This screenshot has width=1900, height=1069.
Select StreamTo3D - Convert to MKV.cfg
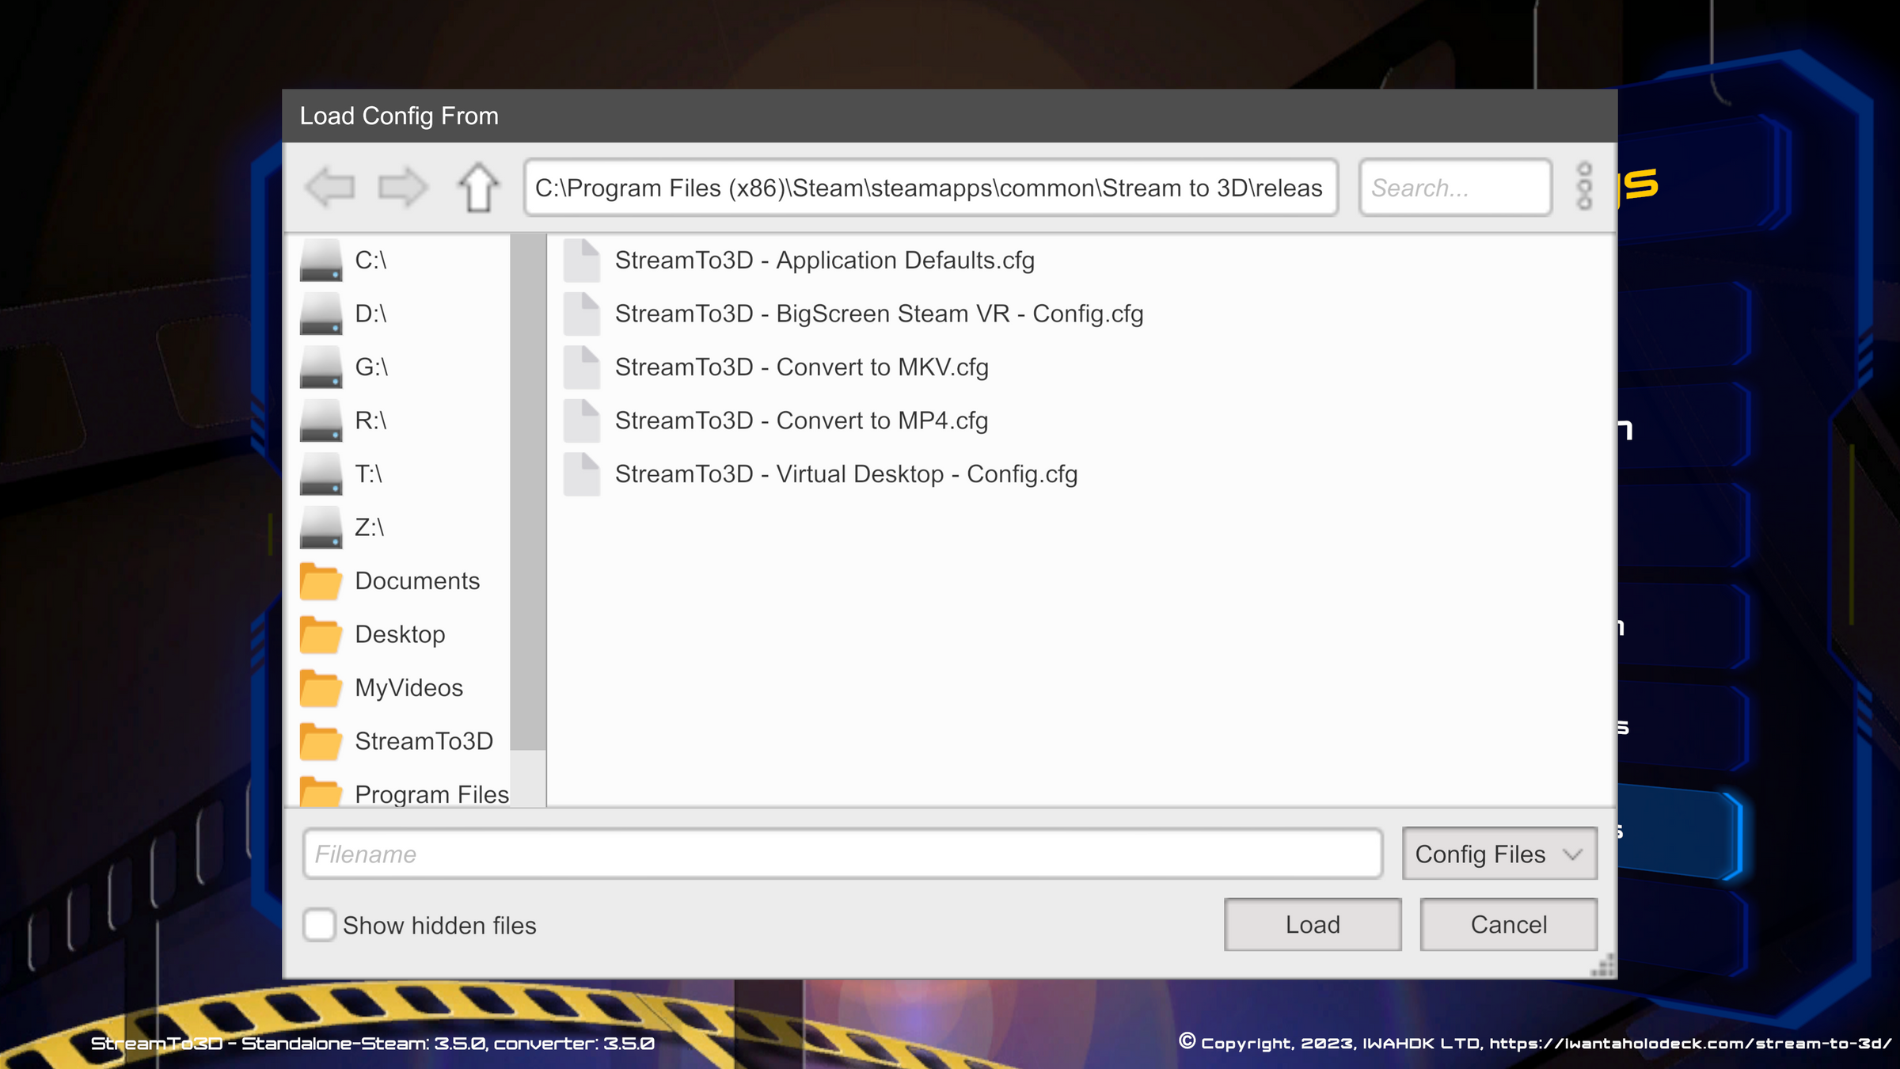(802, 367)
